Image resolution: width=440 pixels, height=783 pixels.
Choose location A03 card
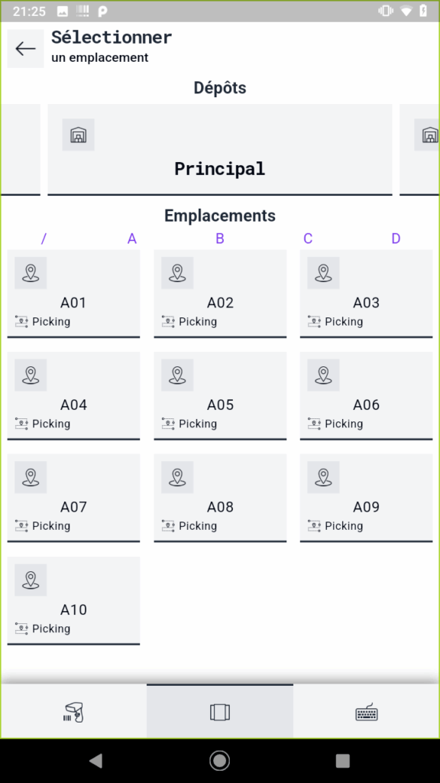[x=366, y=294]
